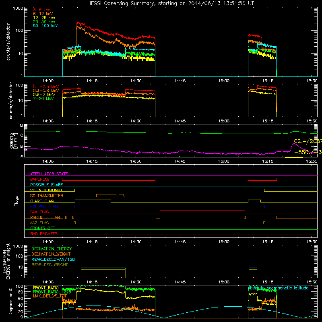The width and height of the screenshot is (322, 322).
Task: Click the yellow flare interval bar under GOES curve
Action: click(x=294, y=157)
